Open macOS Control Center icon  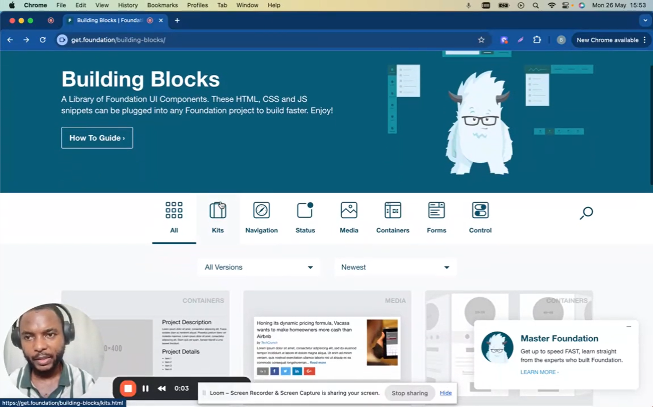coord(565,5)
